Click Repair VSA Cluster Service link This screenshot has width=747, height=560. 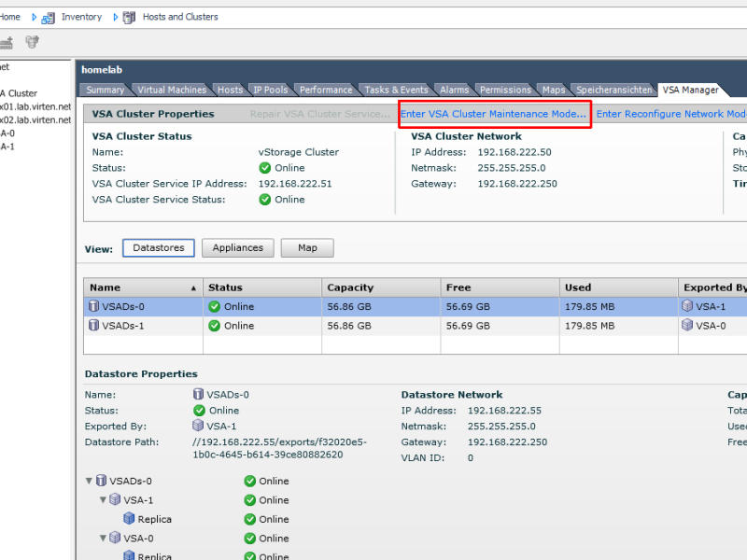click(319, 114)
